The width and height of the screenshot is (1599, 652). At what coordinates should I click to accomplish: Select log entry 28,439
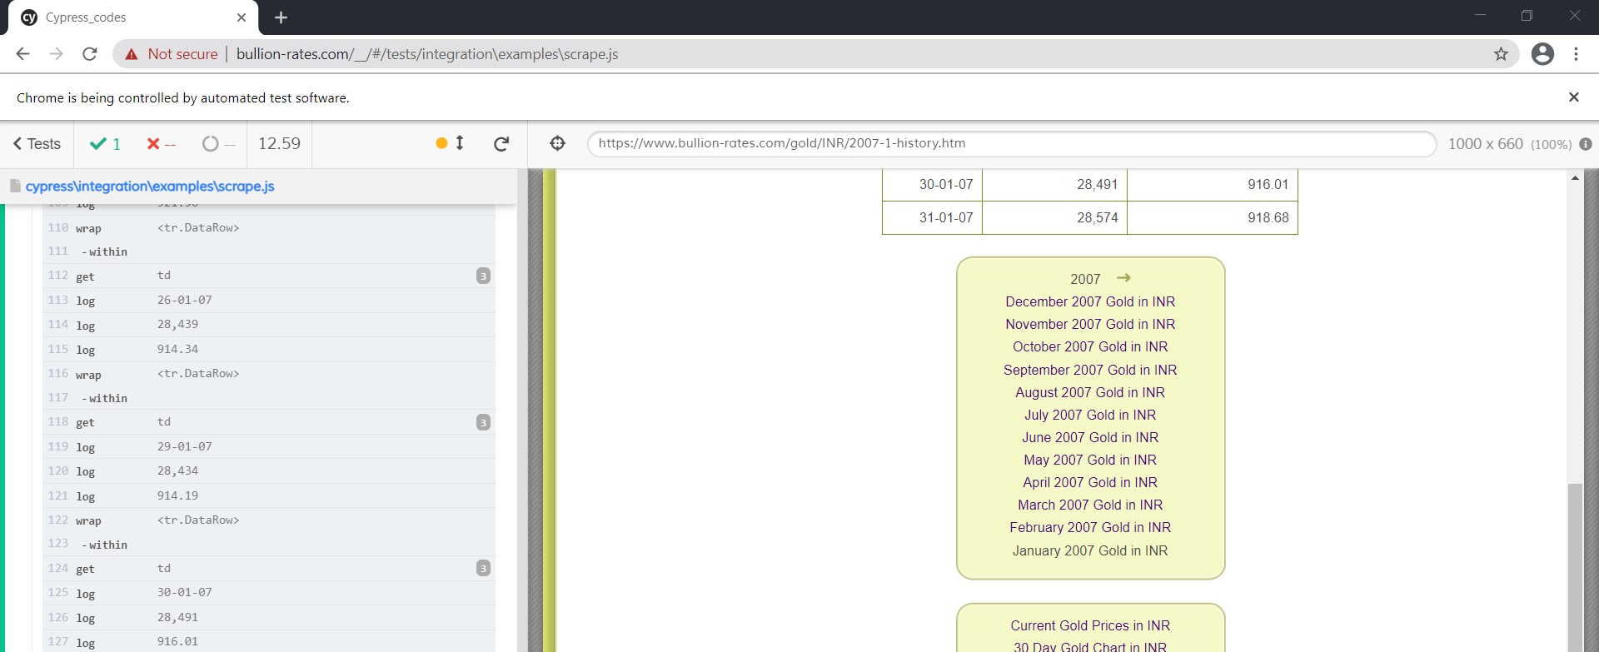[269, 325]
